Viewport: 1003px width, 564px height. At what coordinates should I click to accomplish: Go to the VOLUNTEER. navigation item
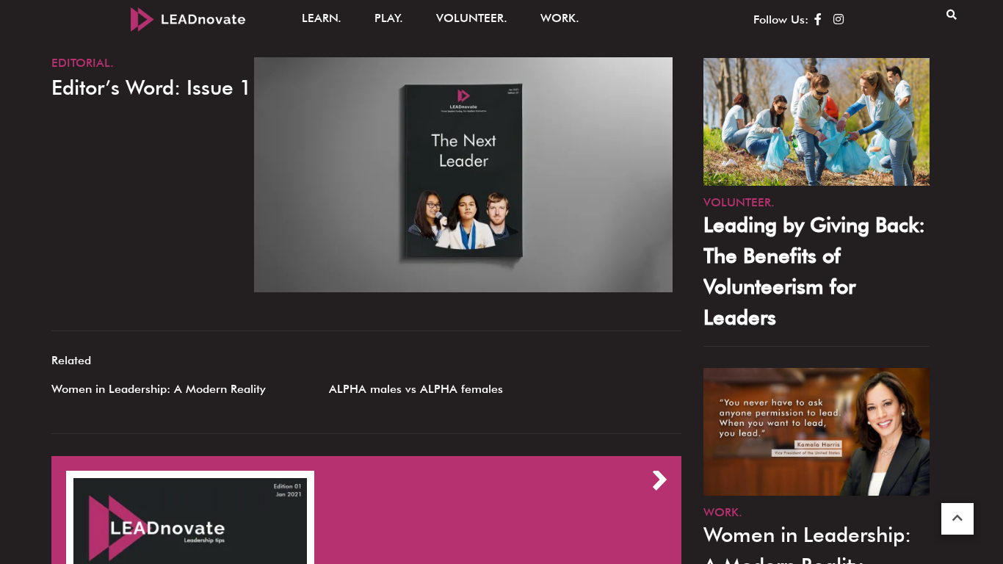point(471,18)
